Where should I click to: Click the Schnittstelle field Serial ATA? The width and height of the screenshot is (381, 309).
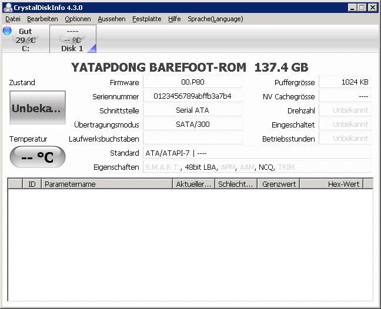[x=193, y=110]
